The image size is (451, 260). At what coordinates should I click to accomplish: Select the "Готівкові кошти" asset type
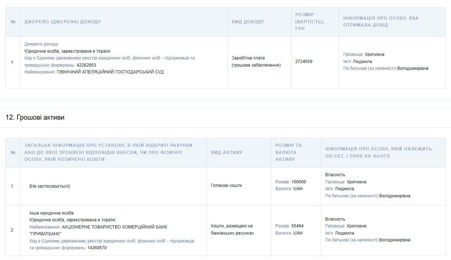point(226,186)
